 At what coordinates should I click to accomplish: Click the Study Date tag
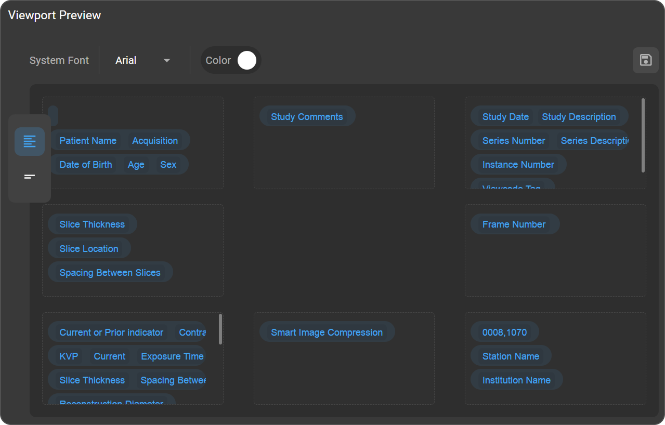pyautogui.click(x=505, y=116)
